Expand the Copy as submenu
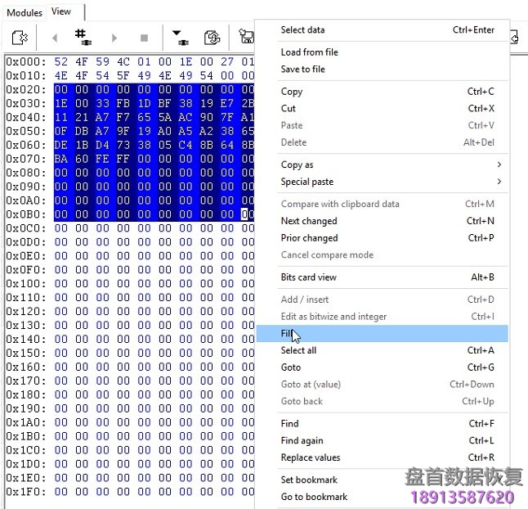Image resolution: width=528 pixels, height=509 pixels. [298, 164]
